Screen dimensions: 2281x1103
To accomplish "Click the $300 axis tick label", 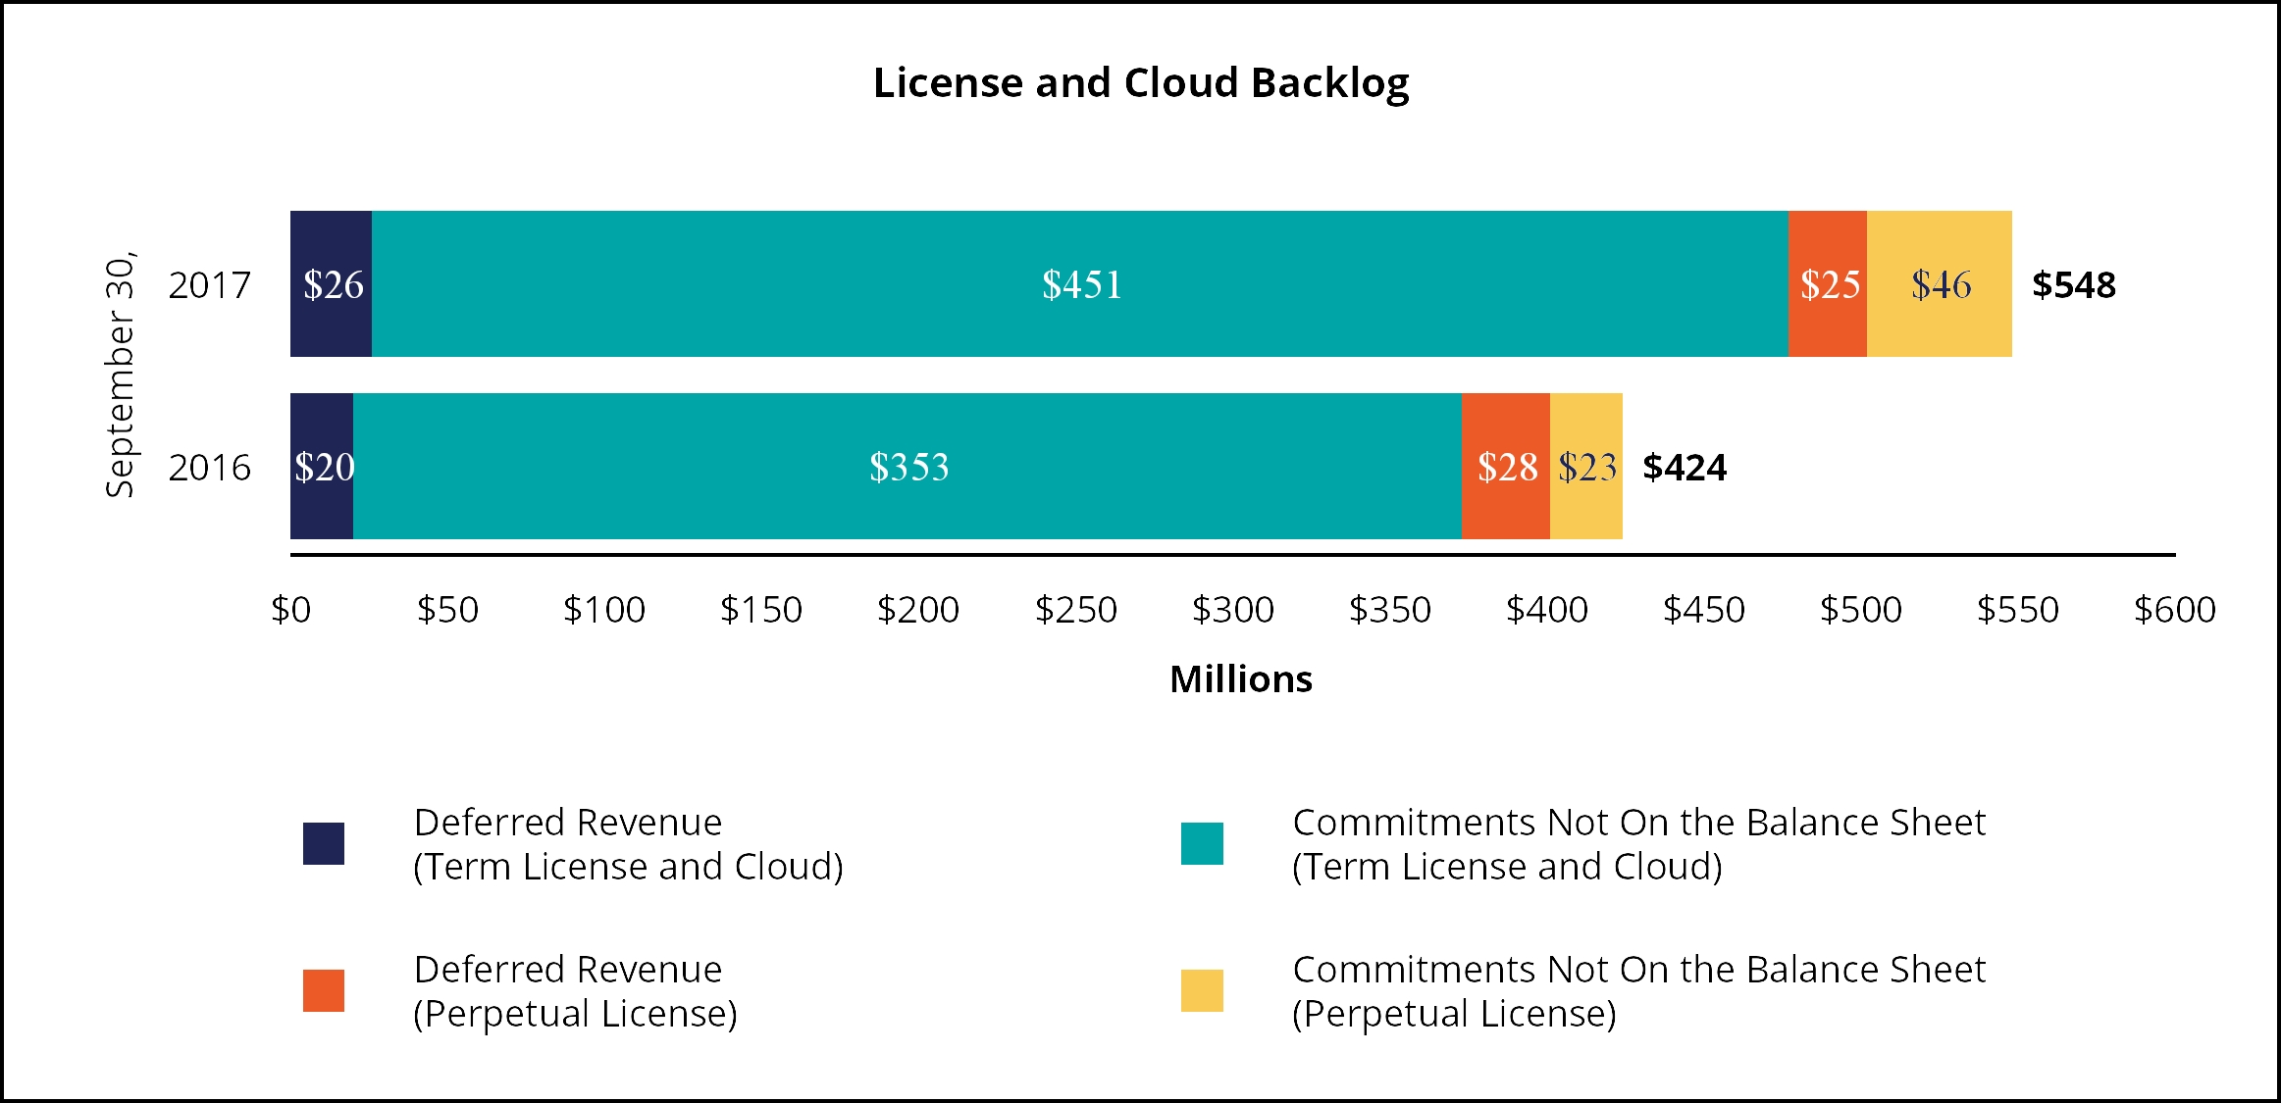I will click(1232, 610).
